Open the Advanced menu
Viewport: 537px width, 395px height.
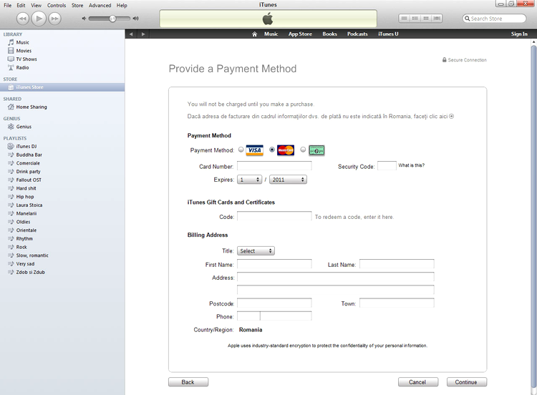pyautogui.click(x=100, y=5)
